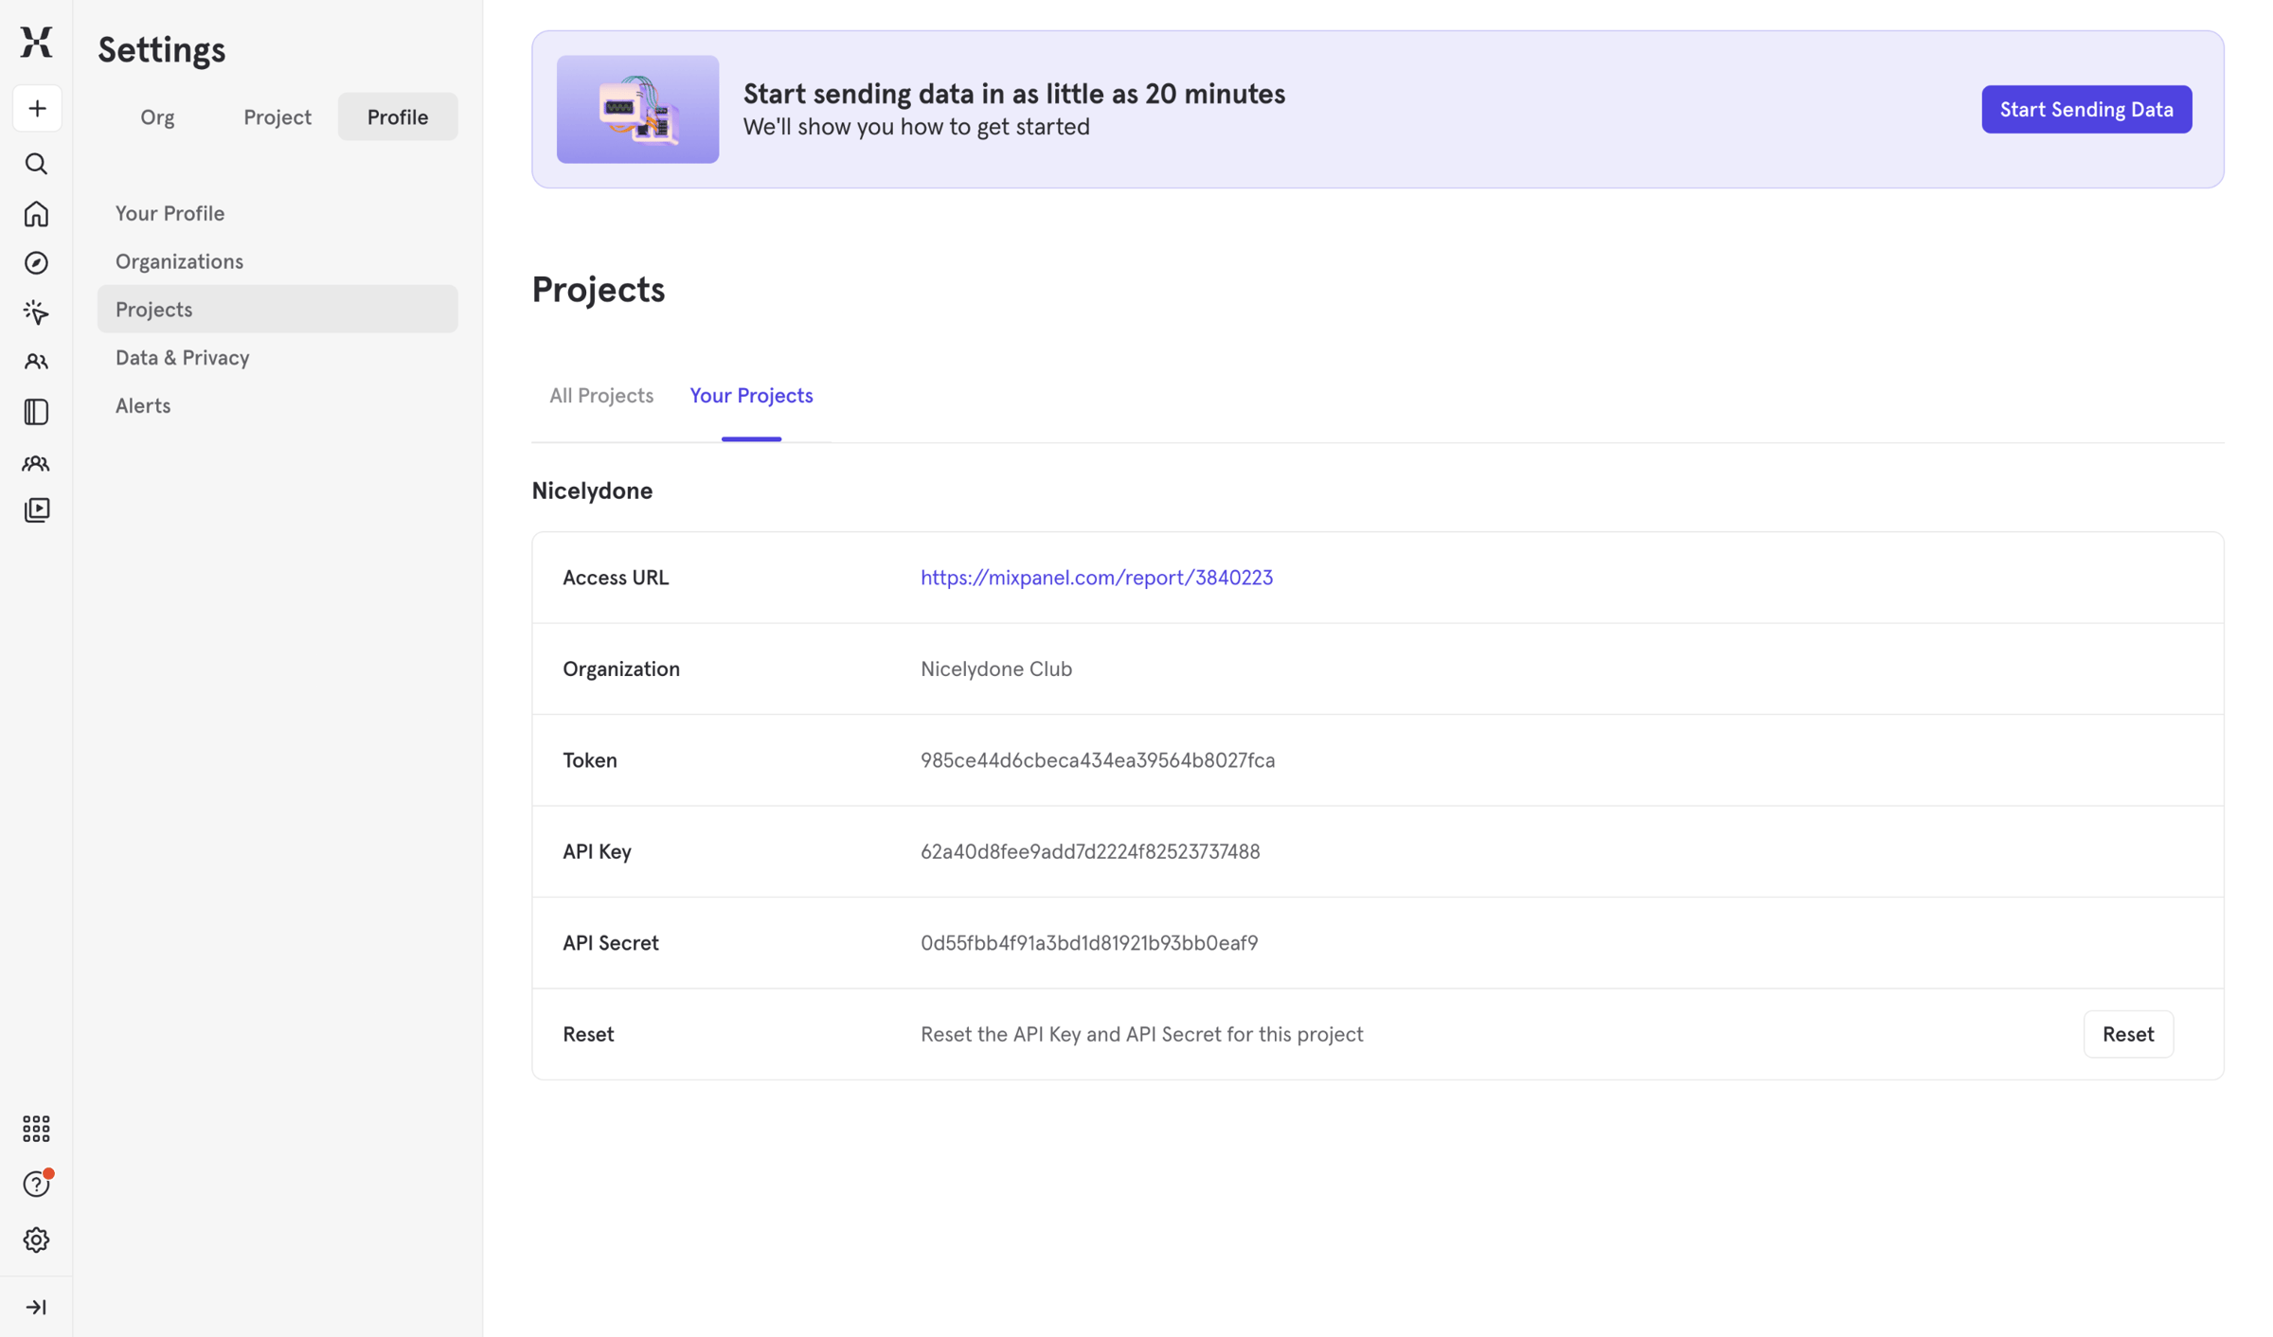Open the cursor-click Events icon
Image resolution: width=2273 pixels, height=1337 pixels.
(x=36, y=312)
